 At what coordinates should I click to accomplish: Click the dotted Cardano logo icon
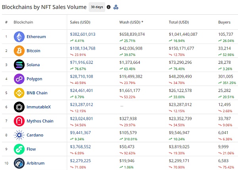(x=19, y=135)
